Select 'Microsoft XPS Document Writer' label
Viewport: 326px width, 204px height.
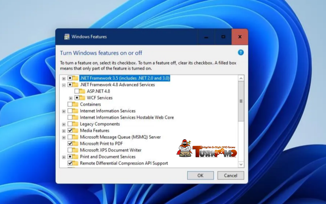click(x=110, y=150)
